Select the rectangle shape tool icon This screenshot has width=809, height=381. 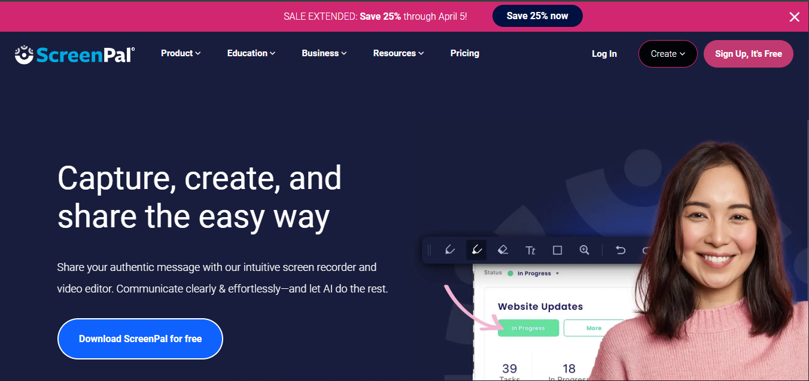(557, 250)
